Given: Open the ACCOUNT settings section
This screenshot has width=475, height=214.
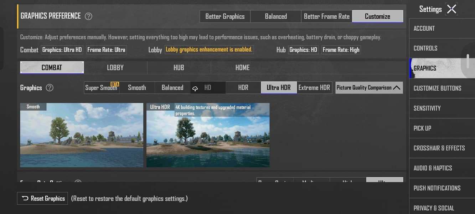Looking at the screenshot, I should [442, 29].
